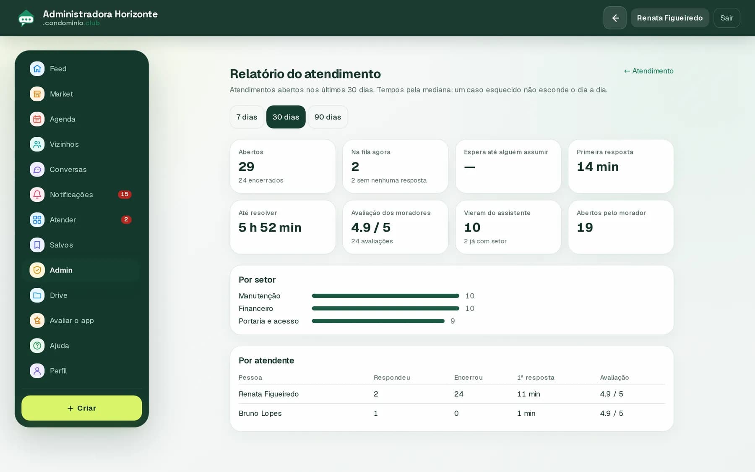
Task: Click the Avaliar o app star icon
Action: (x=37, y=321)
